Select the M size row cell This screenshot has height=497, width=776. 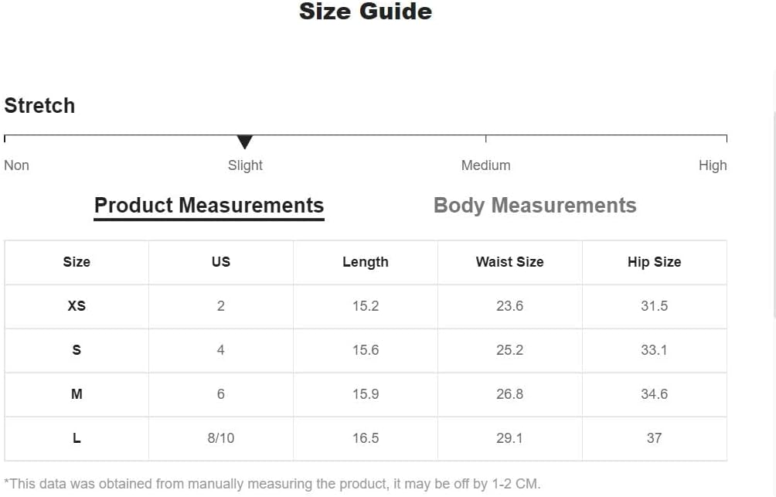tap(77, 394)
